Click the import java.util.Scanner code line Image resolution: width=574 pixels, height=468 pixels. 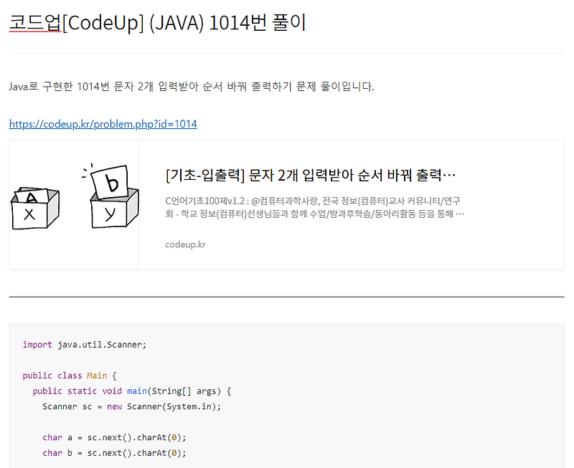click(84, 343)
